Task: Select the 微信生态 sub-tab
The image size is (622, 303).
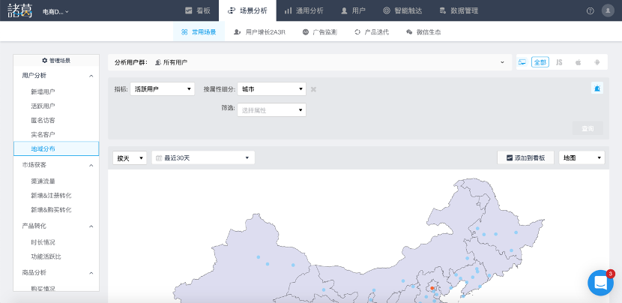Action: coord(423,32)
